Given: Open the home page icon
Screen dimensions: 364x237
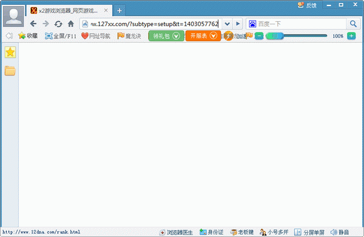Looking at the screenshot, I should (71, 24).
